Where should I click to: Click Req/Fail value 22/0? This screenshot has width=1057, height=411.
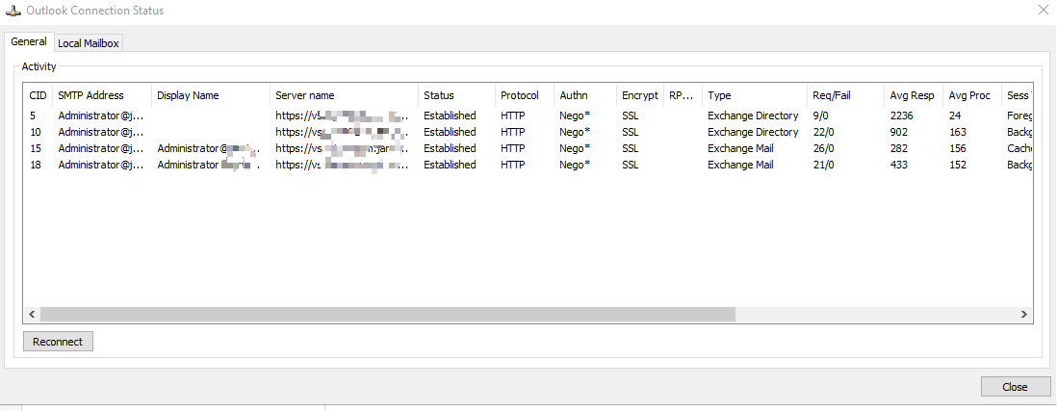(x=824, y=132)
